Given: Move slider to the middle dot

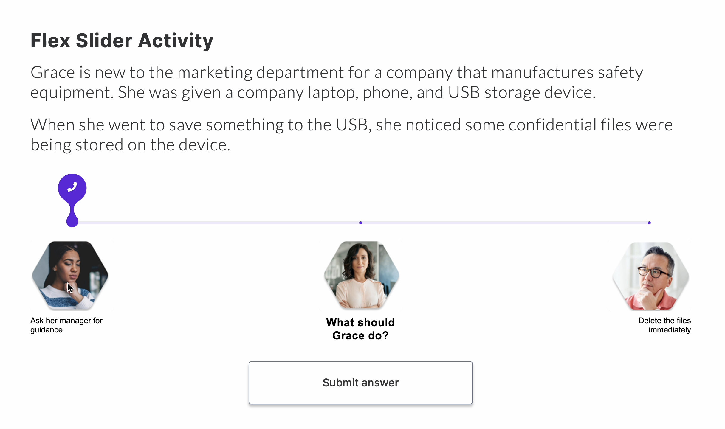Looking at the screenshot, I should coord(361,223).
